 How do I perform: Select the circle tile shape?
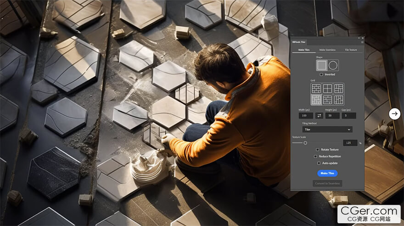(333, 65)
